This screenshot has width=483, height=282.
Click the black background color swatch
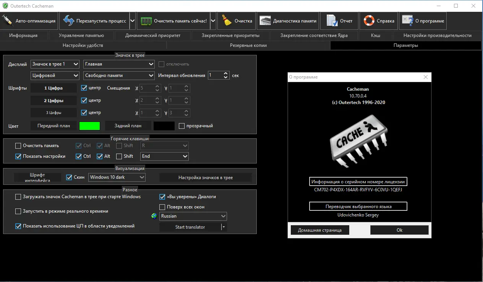pos(164,126)
